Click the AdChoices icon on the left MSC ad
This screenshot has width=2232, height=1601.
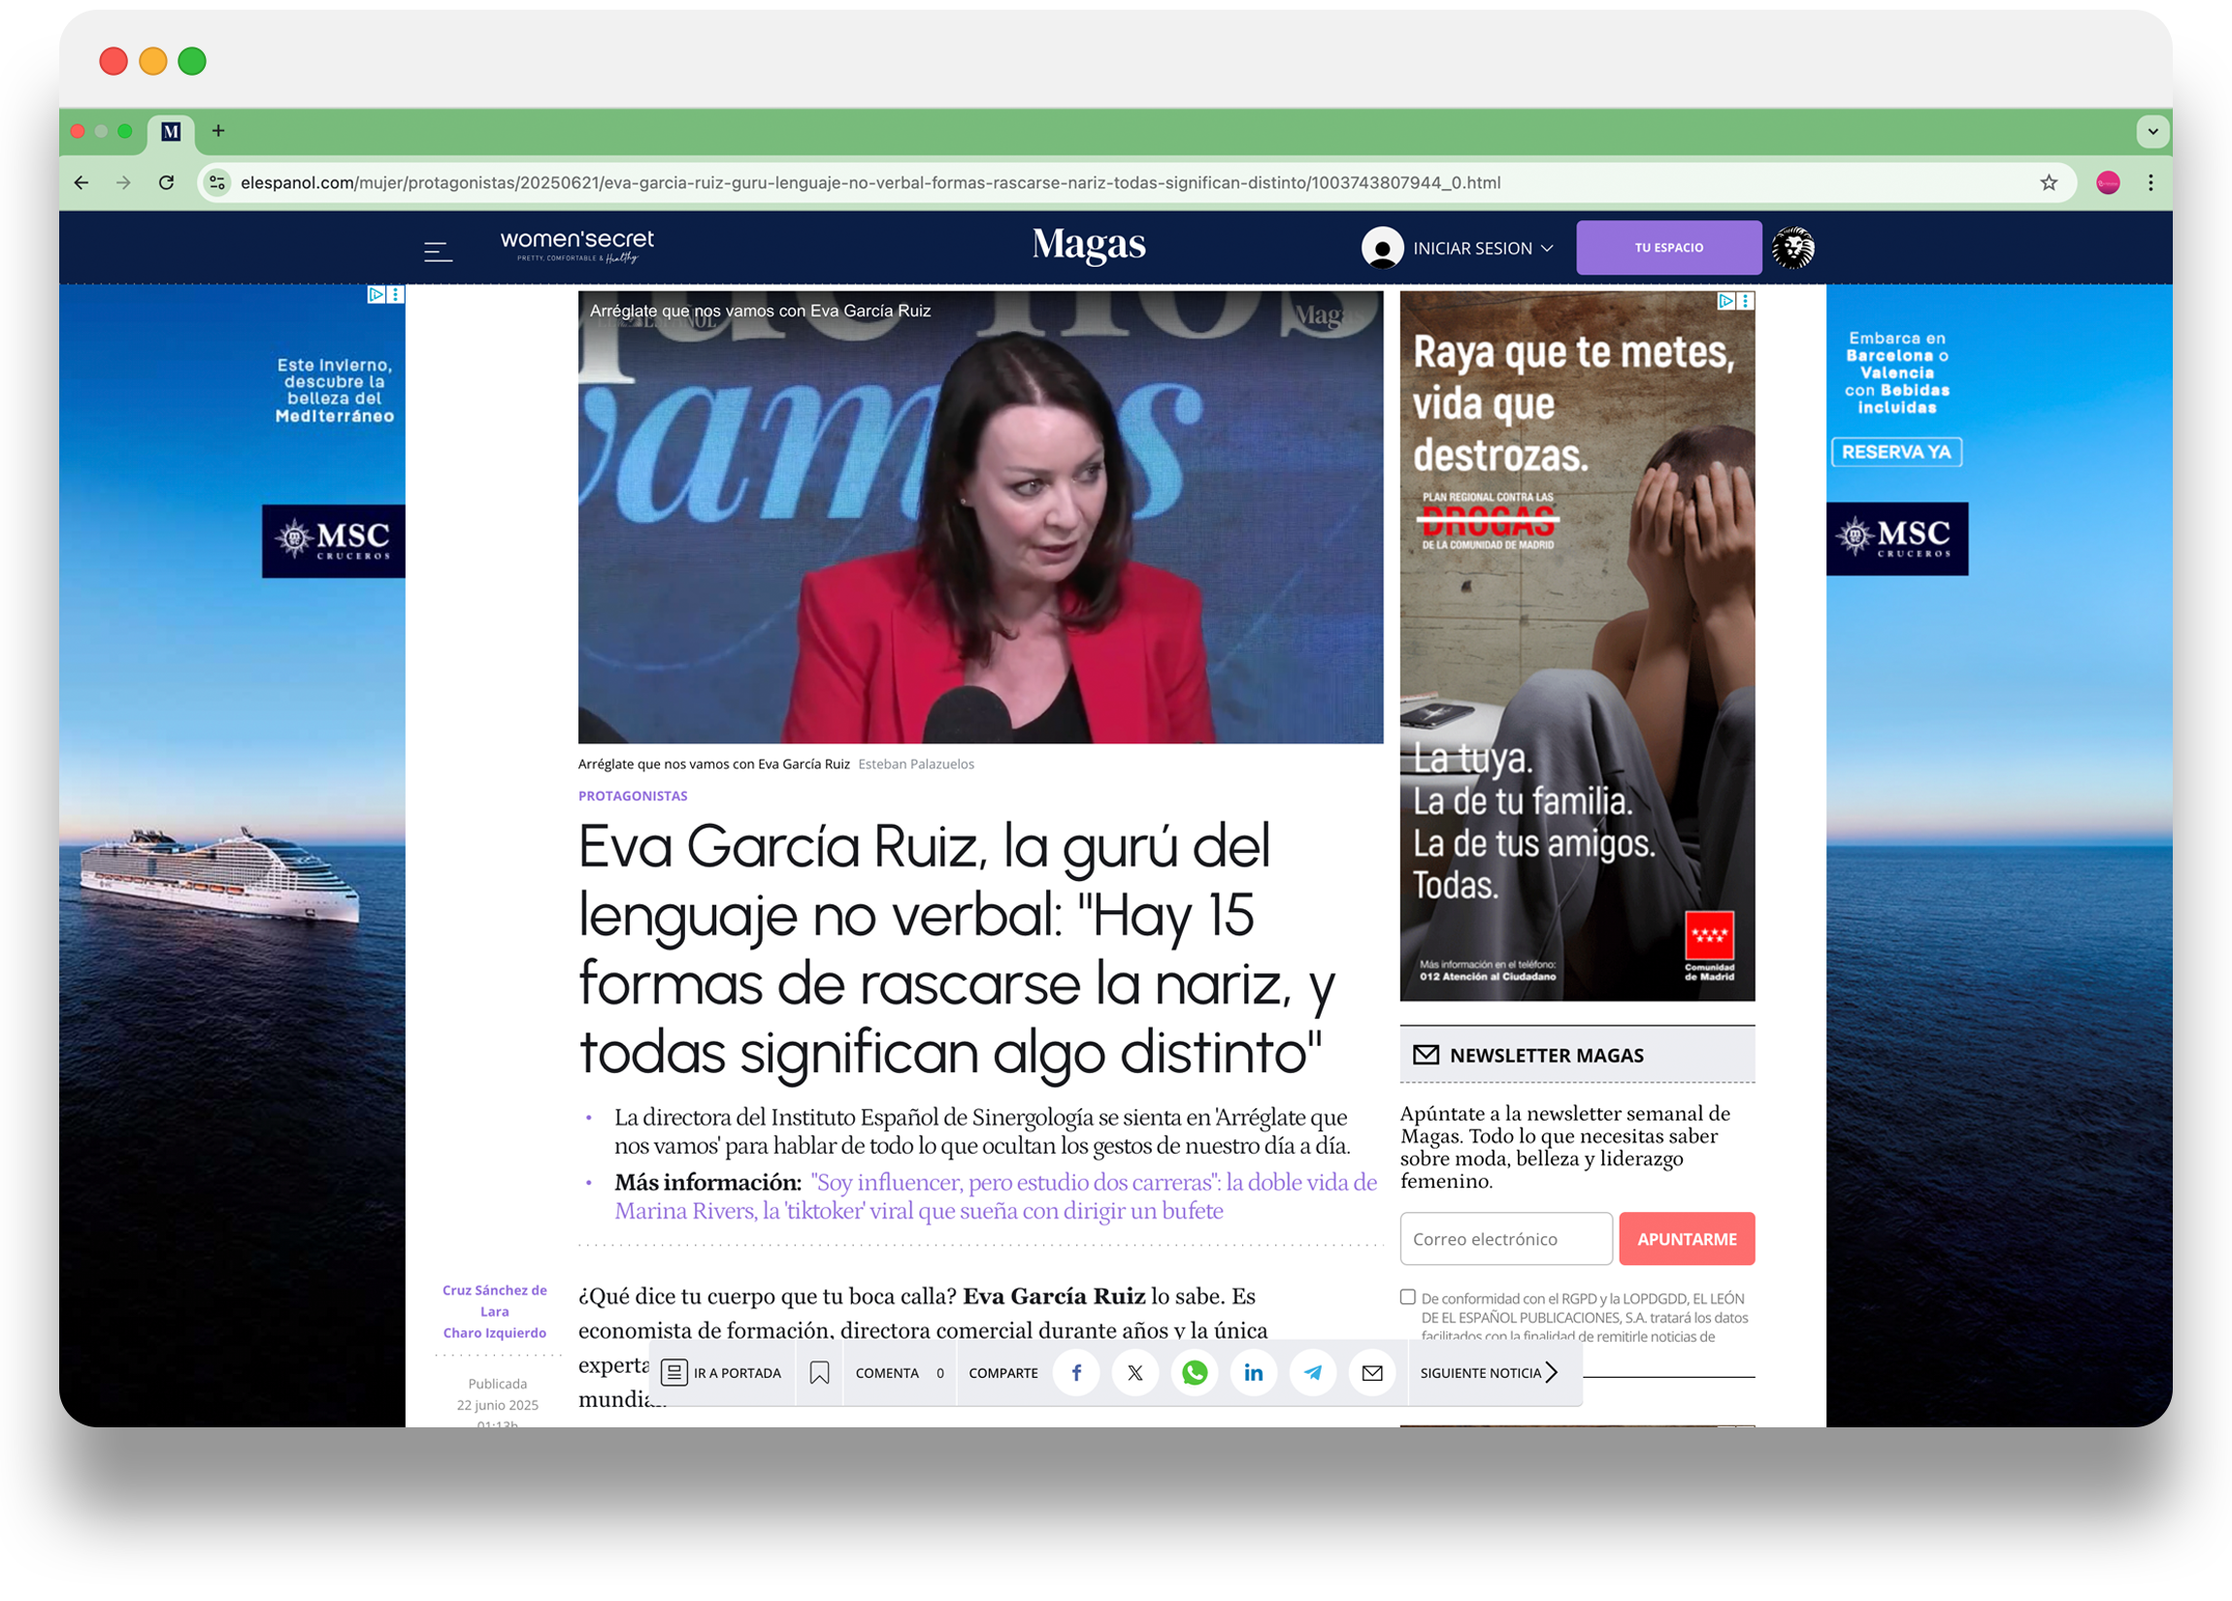click(x=376, y=294)
